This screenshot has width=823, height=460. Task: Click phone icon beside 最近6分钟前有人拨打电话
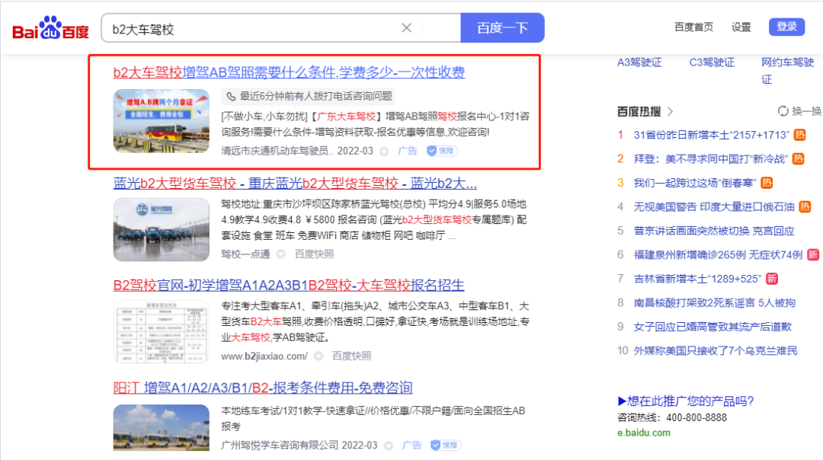click(x=231, y=97)
